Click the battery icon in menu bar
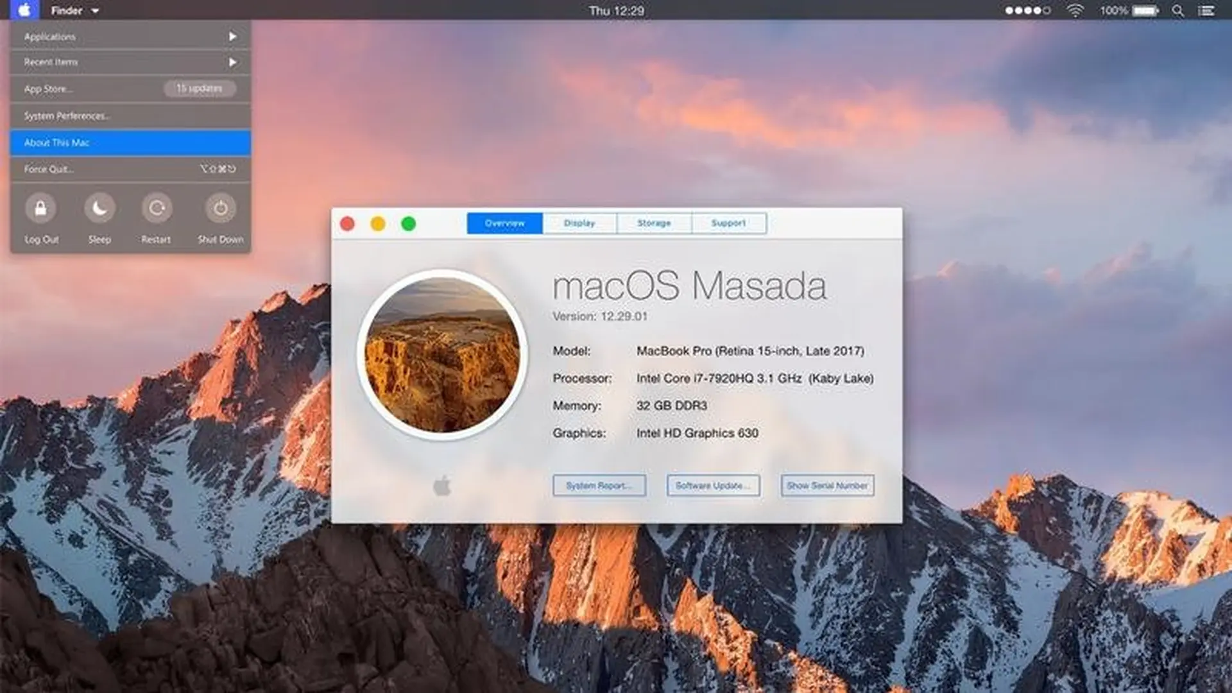This screenshot has height=693, width=1232. [1145, 10]
